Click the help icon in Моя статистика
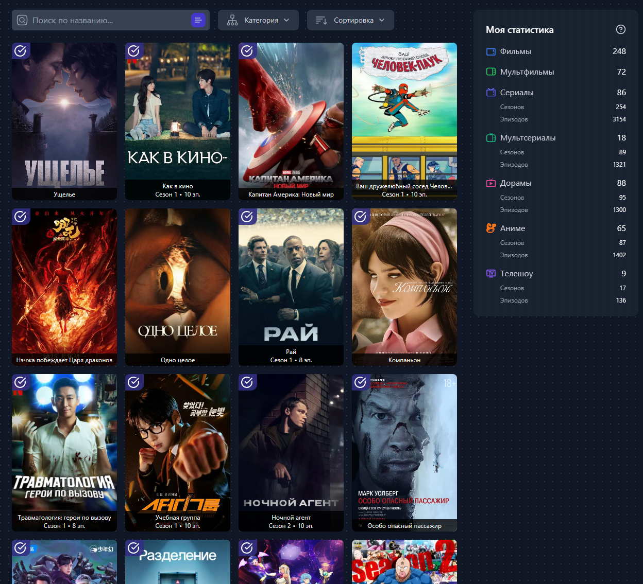This screenshot has height=584, width=643. tap(621, 29)
